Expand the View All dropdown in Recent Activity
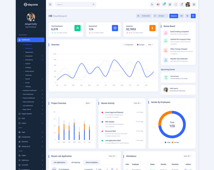This screenshot has height=170, width=214. pos(137,103)
